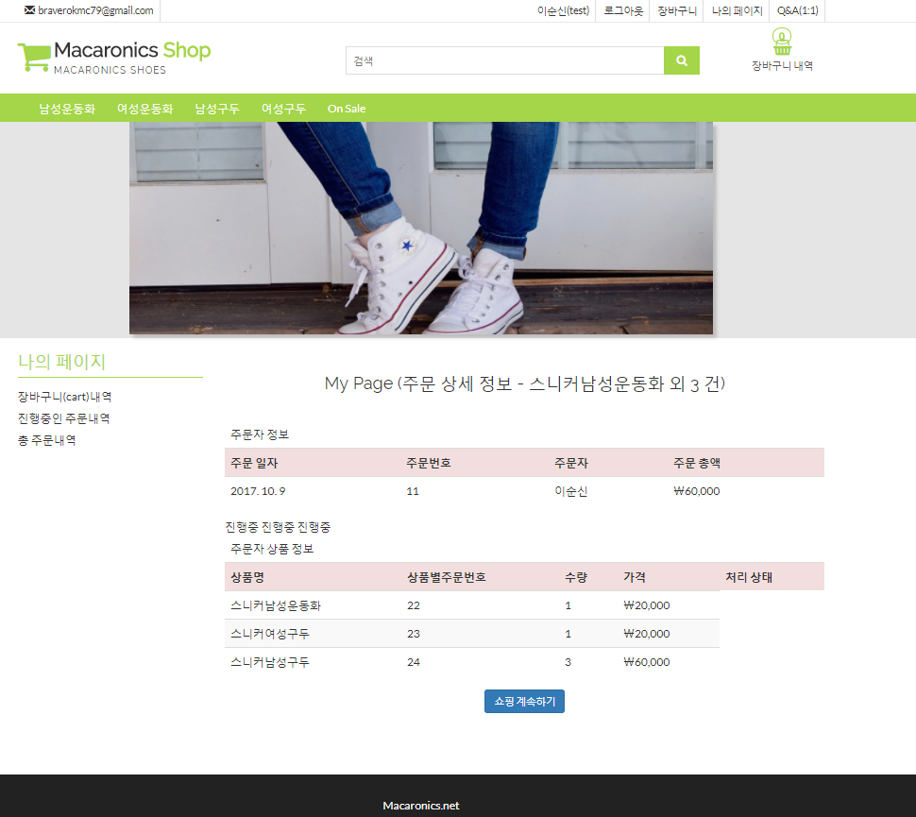Click the Macaronics.net footer link
Image resolution: width=916 pixels, height=817 pixels.
(420, 806)
